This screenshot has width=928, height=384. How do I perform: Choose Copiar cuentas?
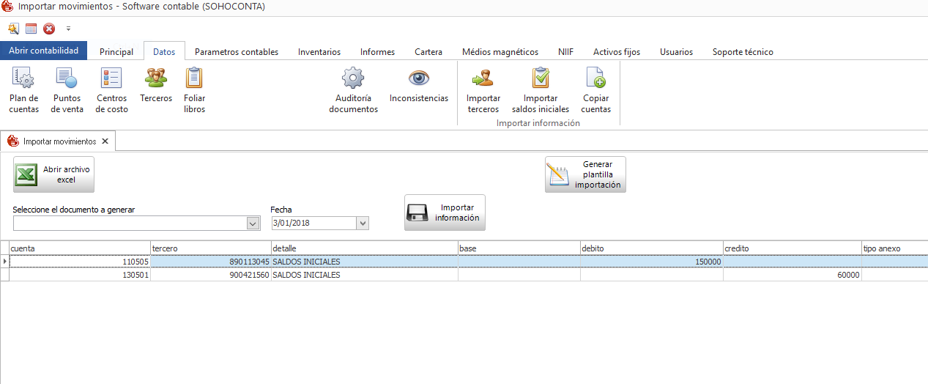595,89
